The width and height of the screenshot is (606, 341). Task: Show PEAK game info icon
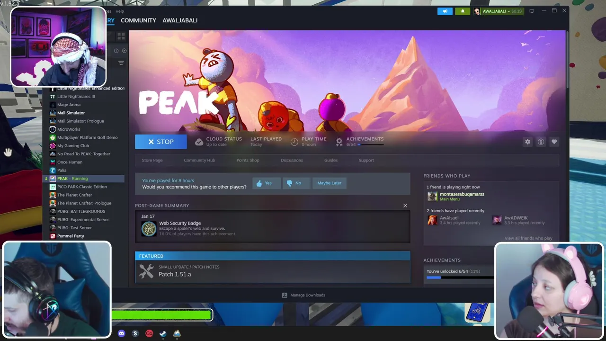point(541,142)
